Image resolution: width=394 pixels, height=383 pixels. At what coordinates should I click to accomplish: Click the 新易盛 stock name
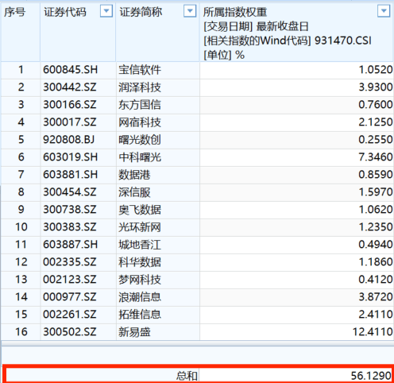click(x=134, y=332)
